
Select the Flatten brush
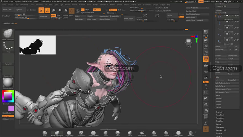[x=154, y=133]
